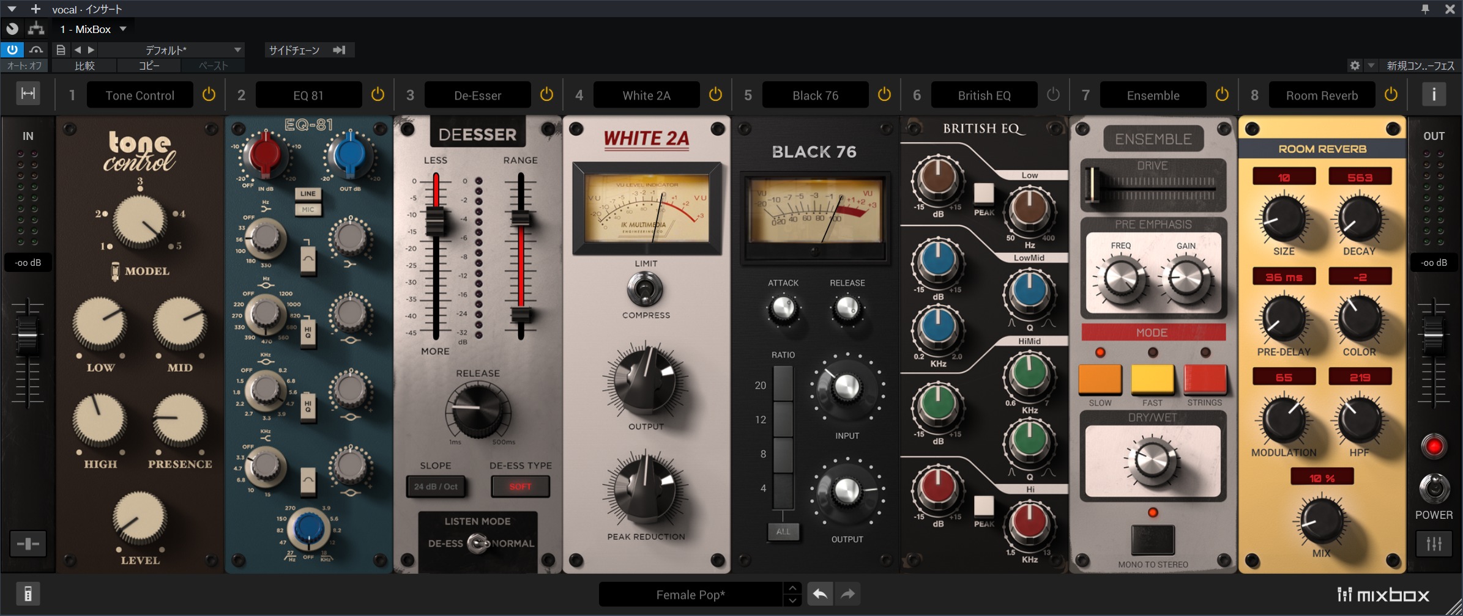This screenshot has height=616, width=1463.
Task: Click the Ensemble Mono to Stereo button
Action: [x=1152, y=539]
